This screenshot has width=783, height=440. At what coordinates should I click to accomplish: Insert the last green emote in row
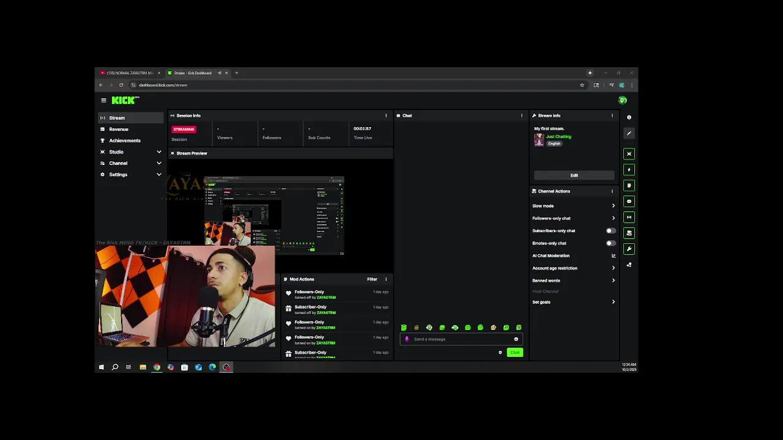519,328
